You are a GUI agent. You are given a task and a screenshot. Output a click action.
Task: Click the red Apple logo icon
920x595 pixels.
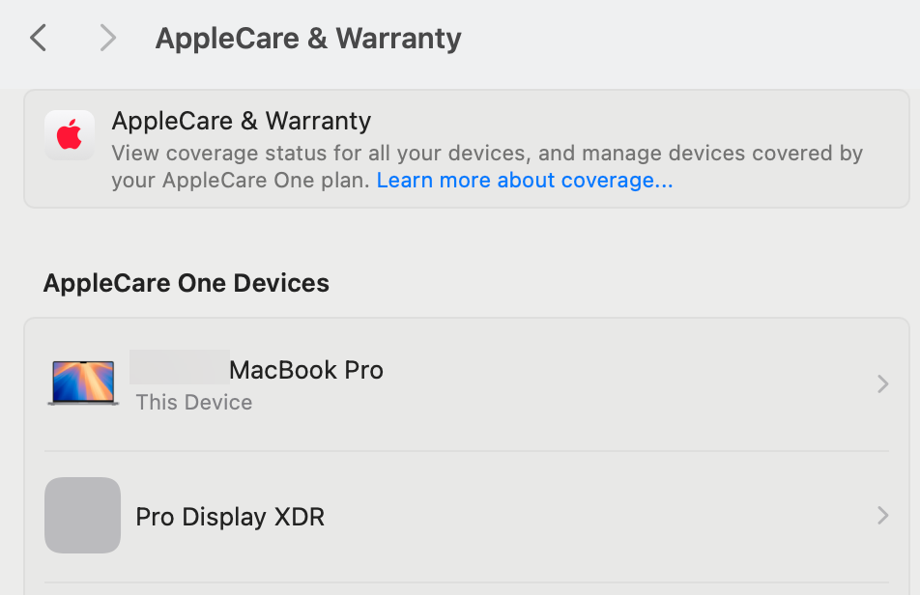70,135
